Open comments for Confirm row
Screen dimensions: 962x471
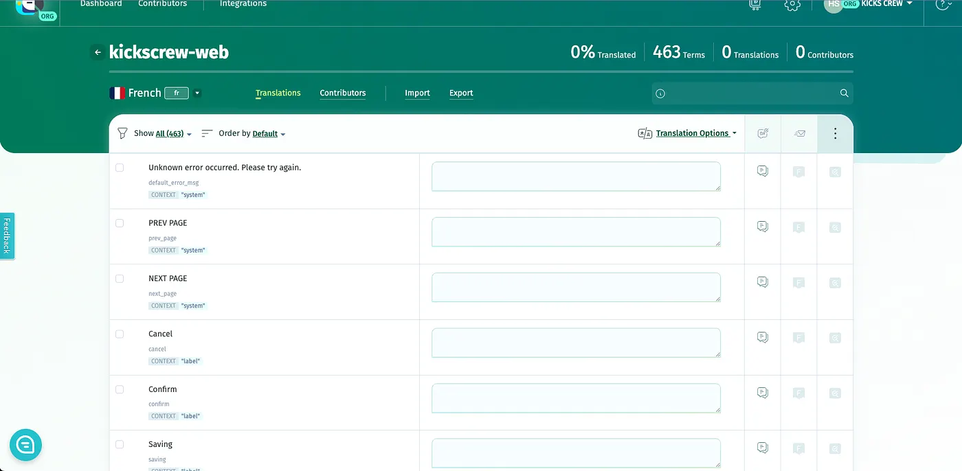point(762,393)
